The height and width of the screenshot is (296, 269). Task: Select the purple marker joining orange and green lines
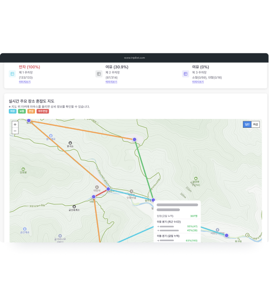pos(134,140)
